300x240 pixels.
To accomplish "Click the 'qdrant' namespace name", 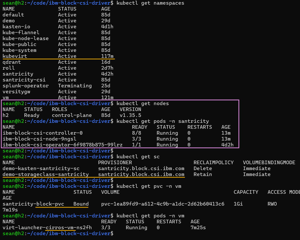I will [12, 62].
